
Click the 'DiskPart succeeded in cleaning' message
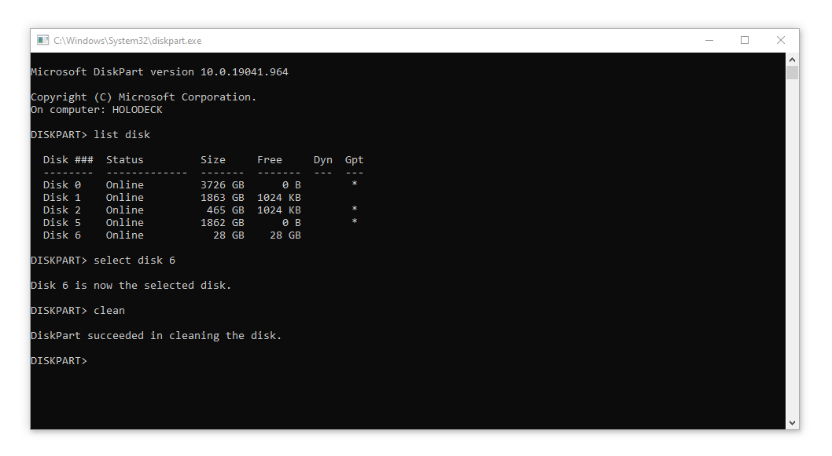coord(156,335)
